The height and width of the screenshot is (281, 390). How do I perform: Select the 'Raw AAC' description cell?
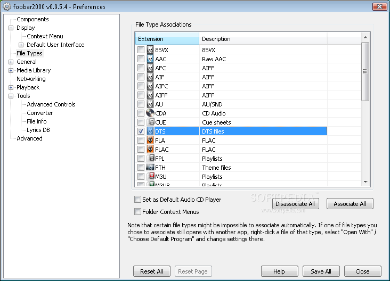point(263,59)
